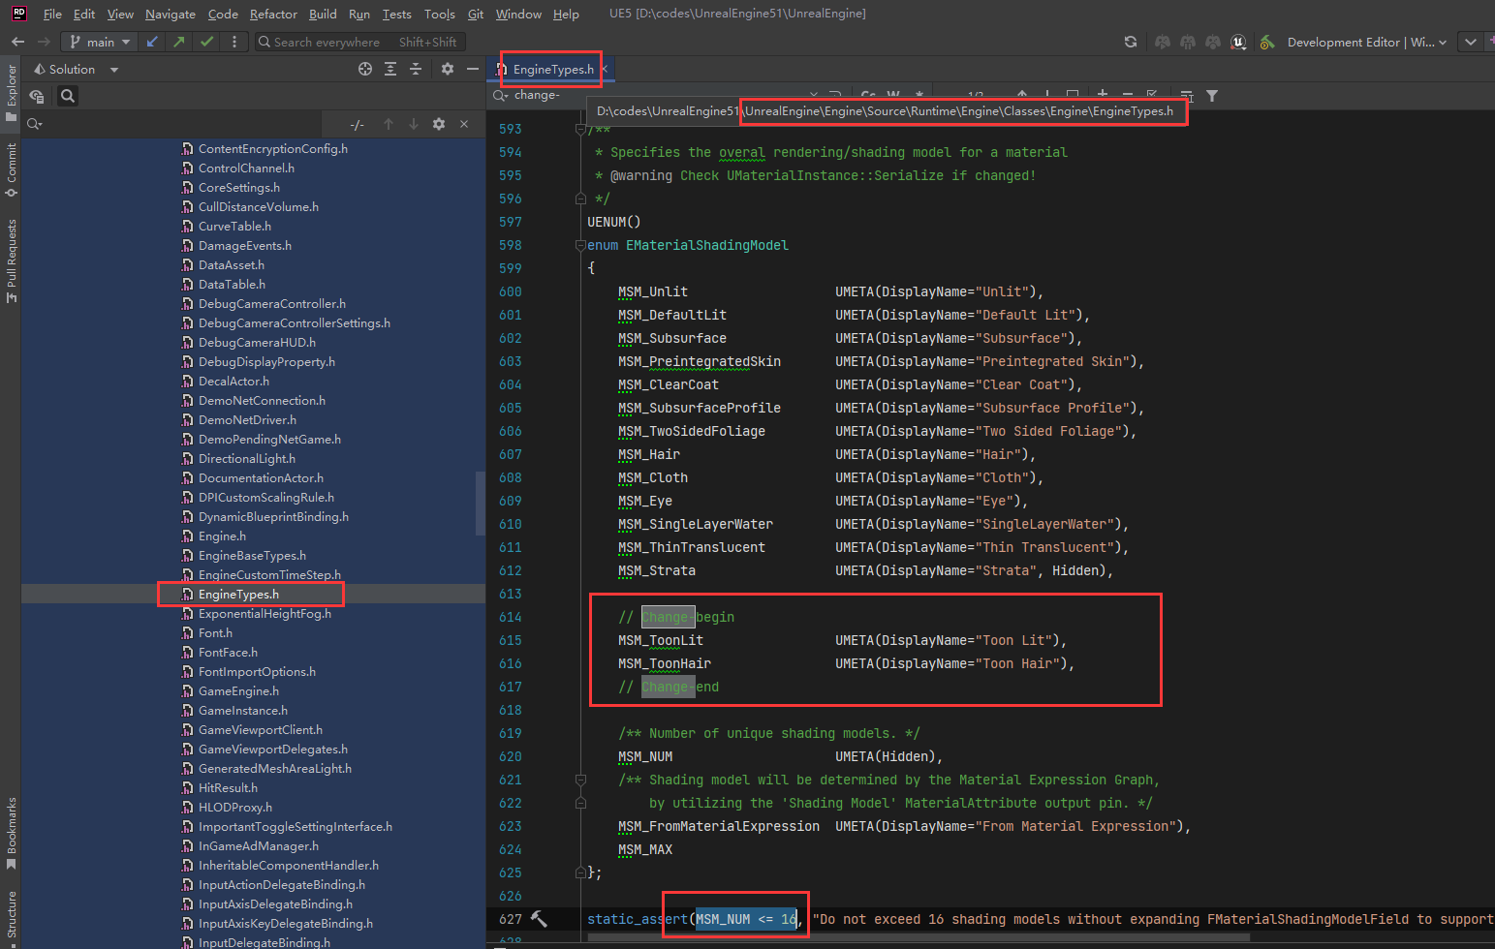The width and height of the screenshot is (1495, 949).
Task: Open the Commit tool window
Action: tap(11, 170)
